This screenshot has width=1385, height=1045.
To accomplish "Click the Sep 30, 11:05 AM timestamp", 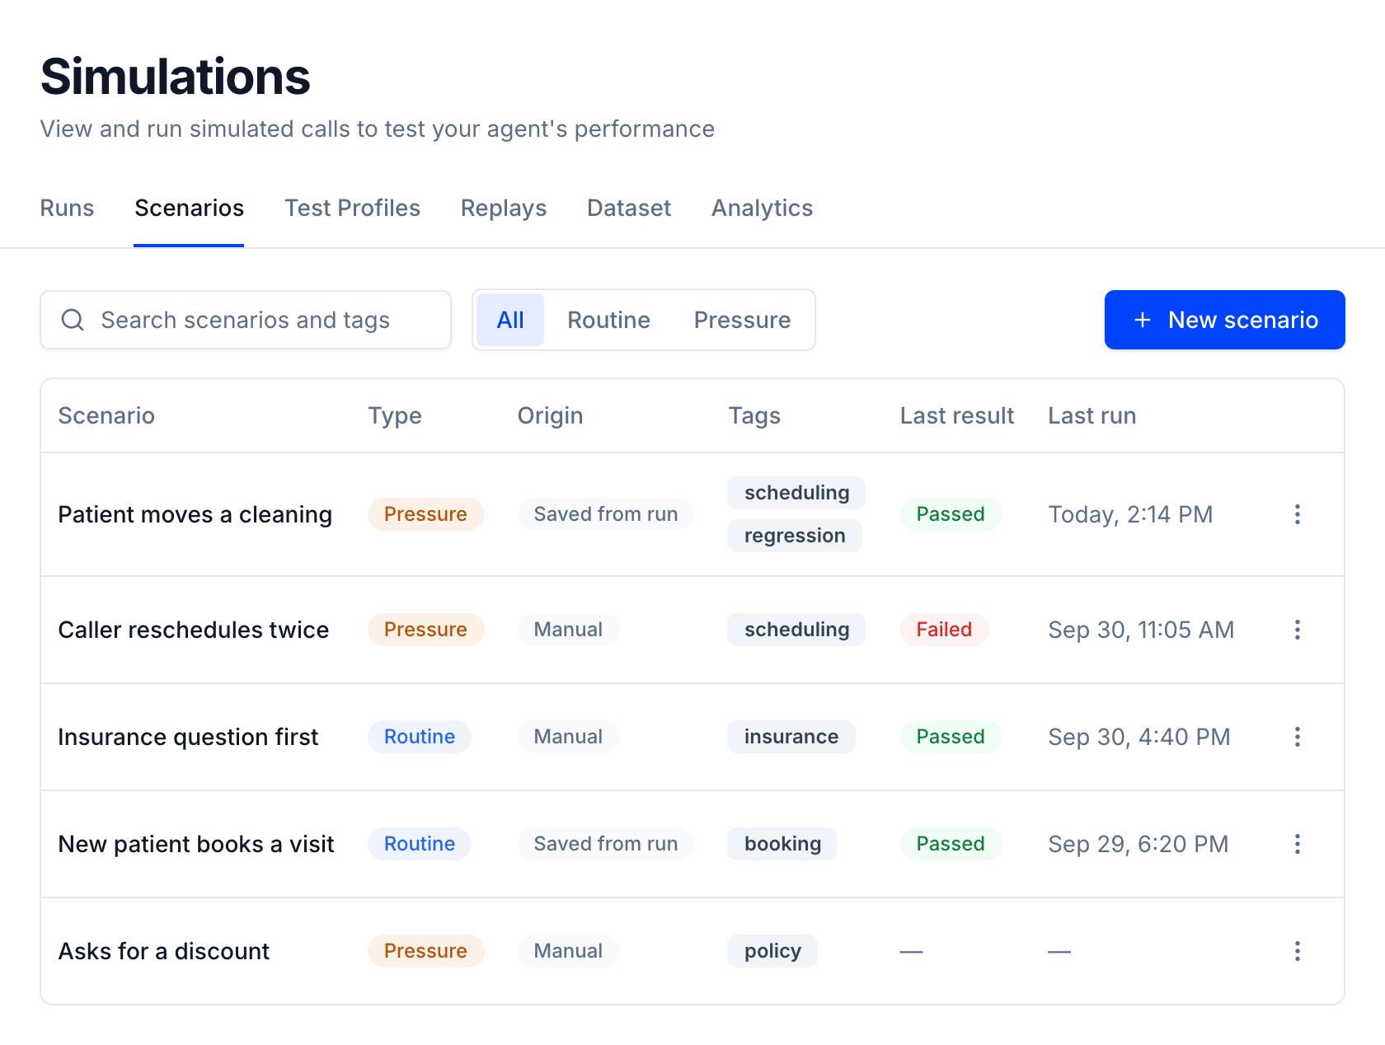I will point(1141,630).
